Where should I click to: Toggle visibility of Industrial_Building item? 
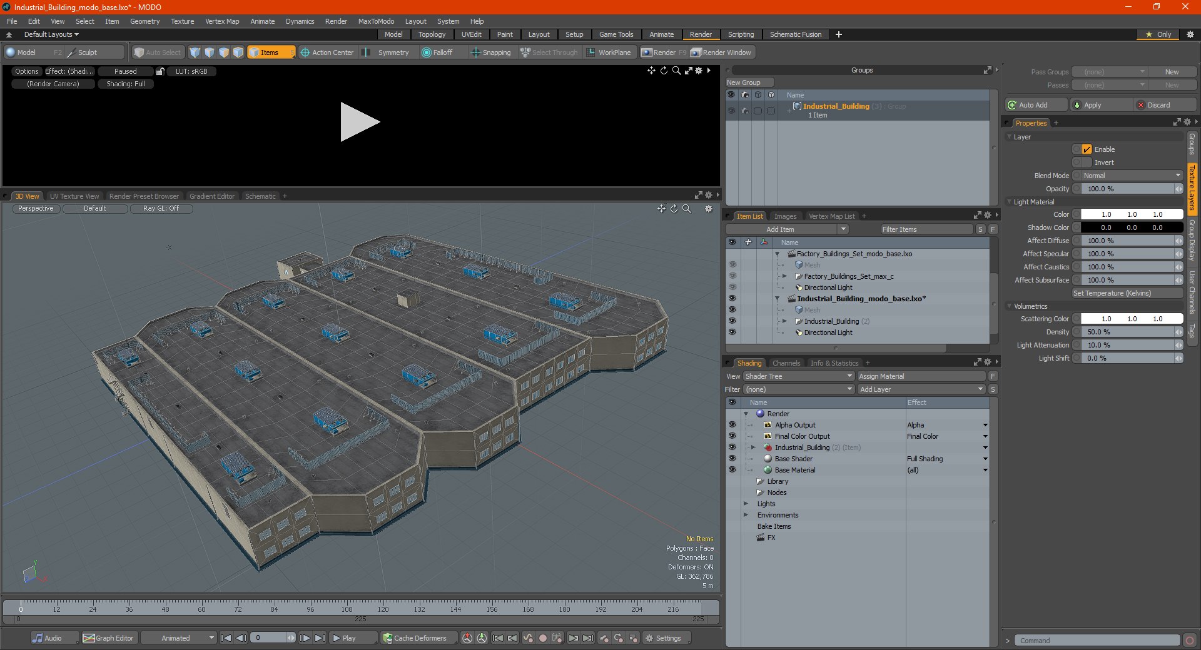click(732, 321)
